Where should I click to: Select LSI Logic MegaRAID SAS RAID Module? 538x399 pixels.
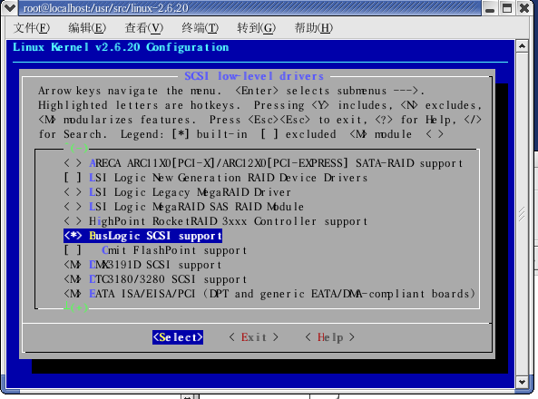tap(196, 207)
